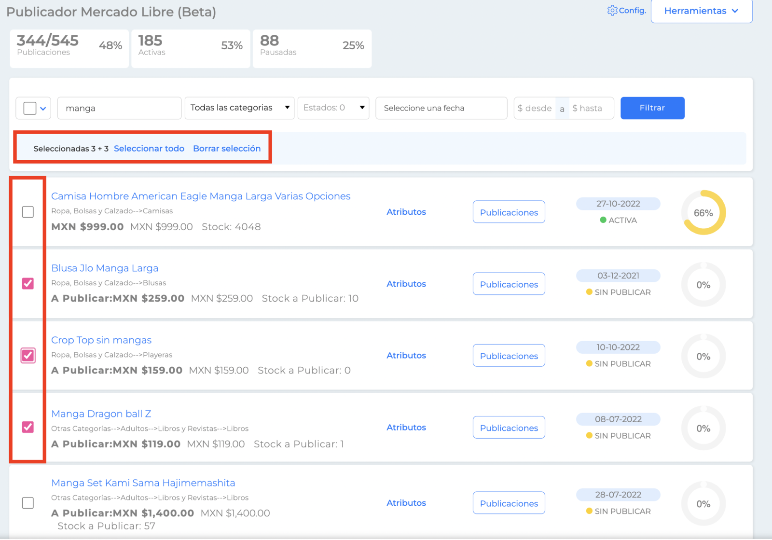Click Atributos for Blusa Jlo Manga Larga
The height and width of the screenshot is (540, 772).
pos(406,284)
